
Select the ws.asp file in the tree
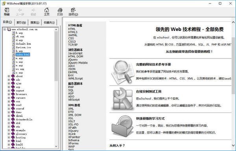(20, 69)
